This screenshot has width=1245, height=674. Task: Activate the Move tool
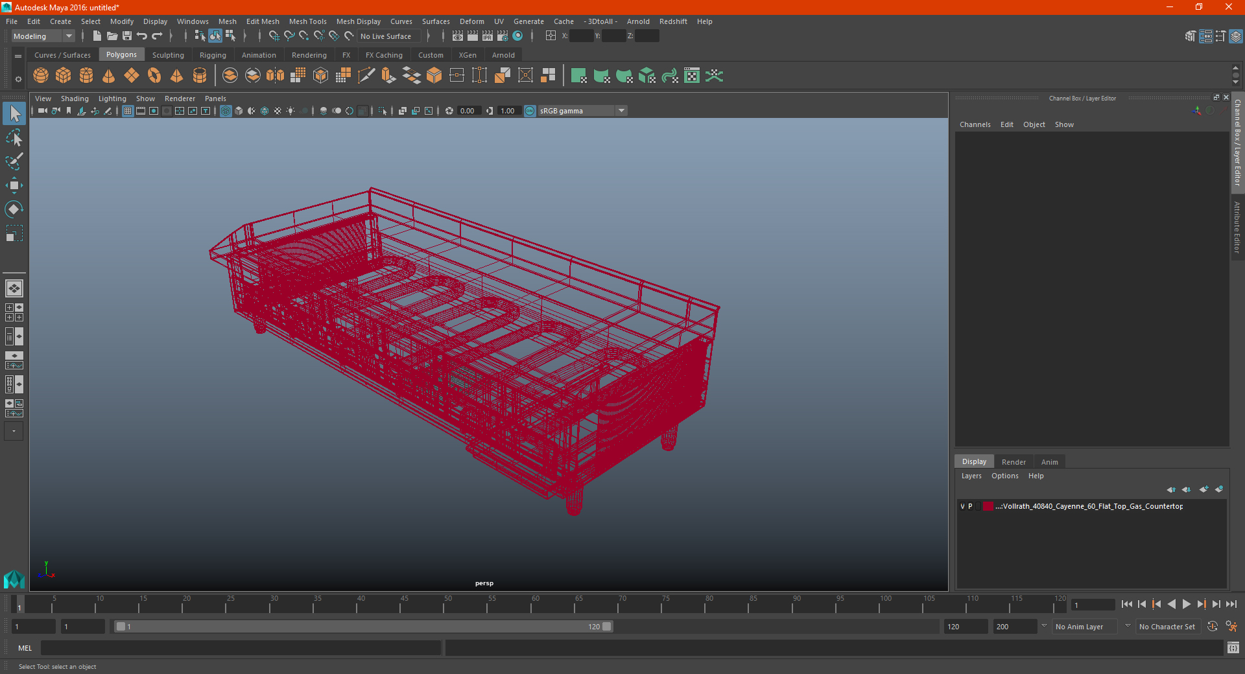[14, 185]
